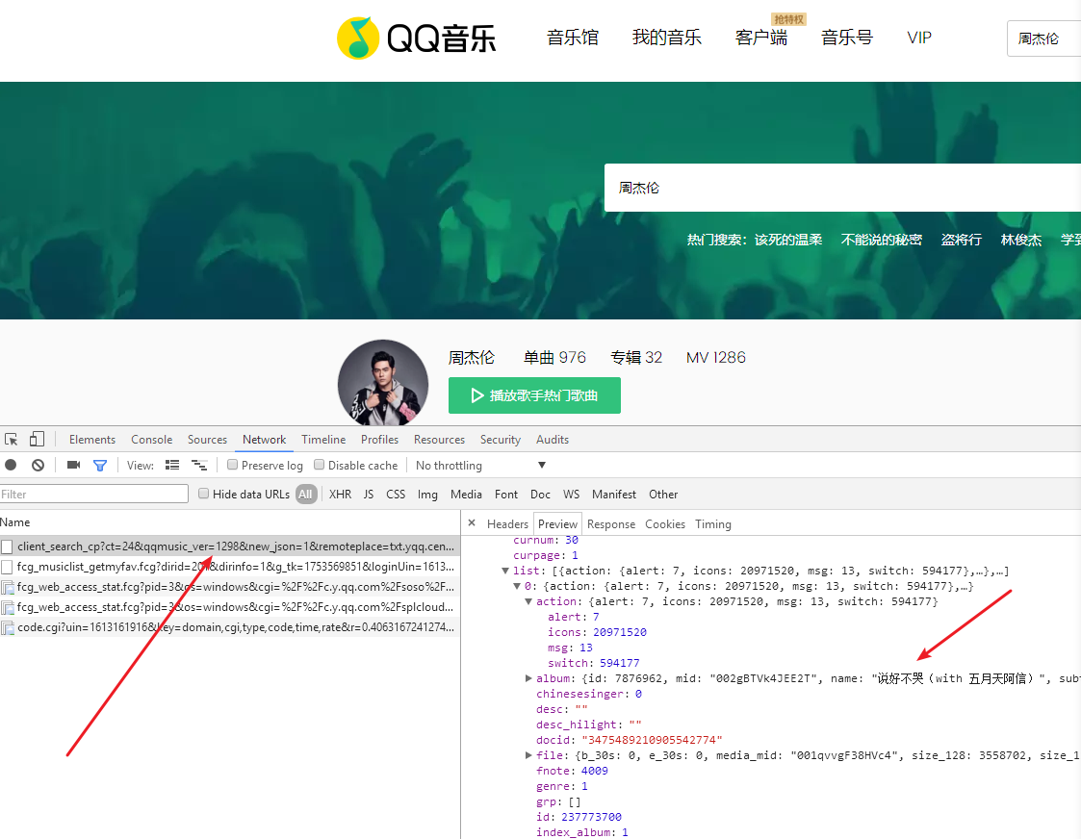Viewport: 1081px width, 839px height.
Task: Select the Network tab
Action: [x=264, y=440]
